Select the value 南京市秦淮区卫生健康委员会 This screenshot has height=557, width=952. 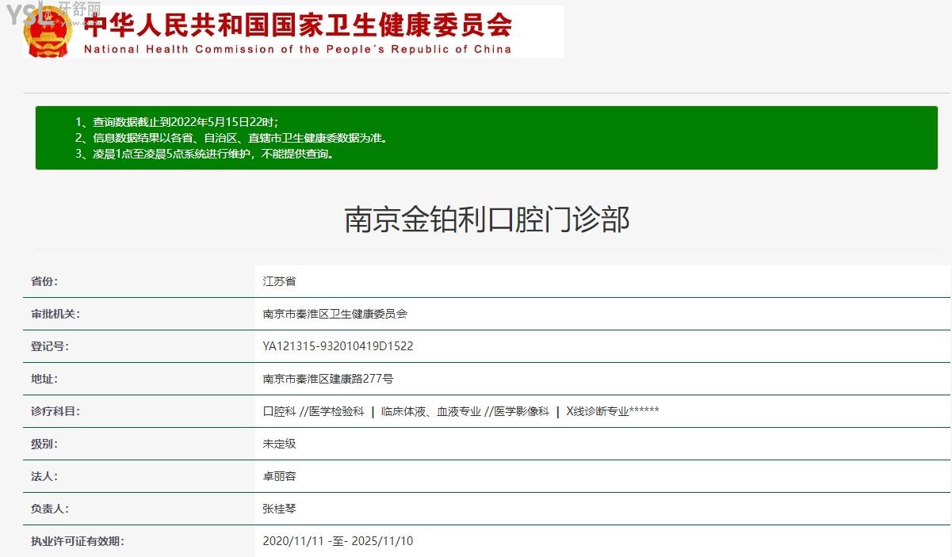click(335, 314)
